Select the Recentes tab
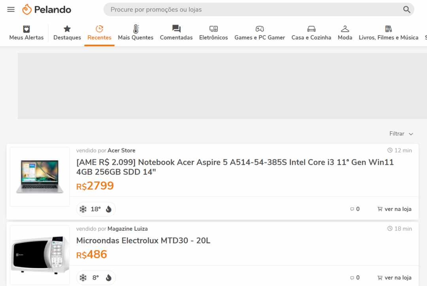427x286 pixels. [99, 33]
